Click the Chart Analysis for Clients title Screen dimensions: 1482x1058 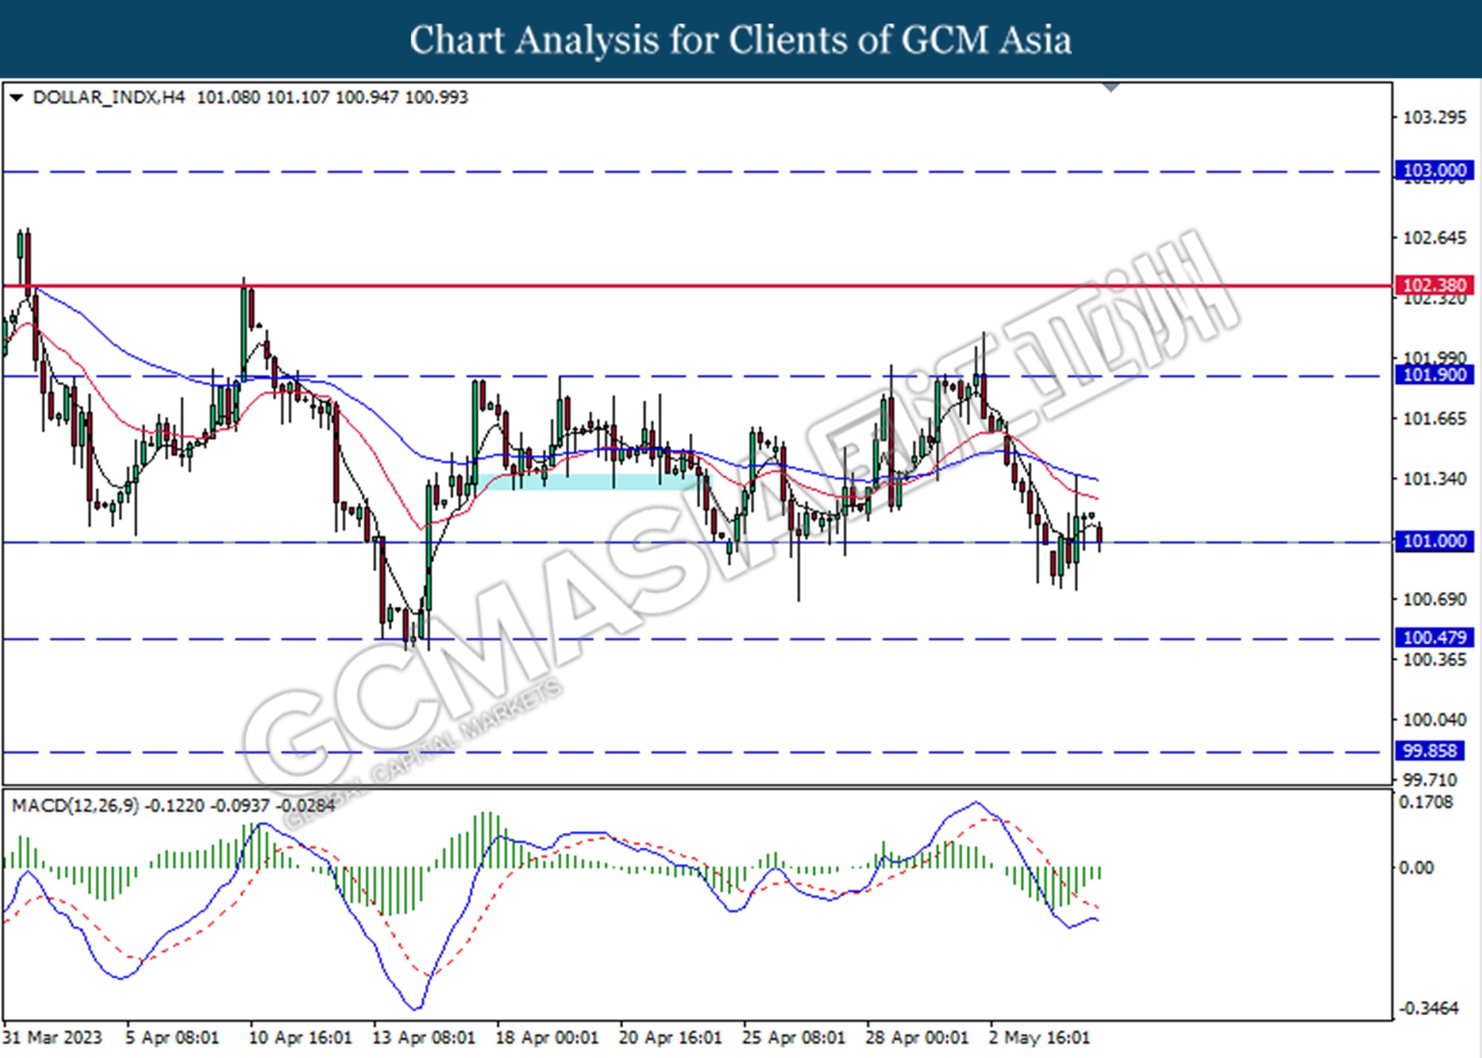pyautogui.click(x=741, y=39)
